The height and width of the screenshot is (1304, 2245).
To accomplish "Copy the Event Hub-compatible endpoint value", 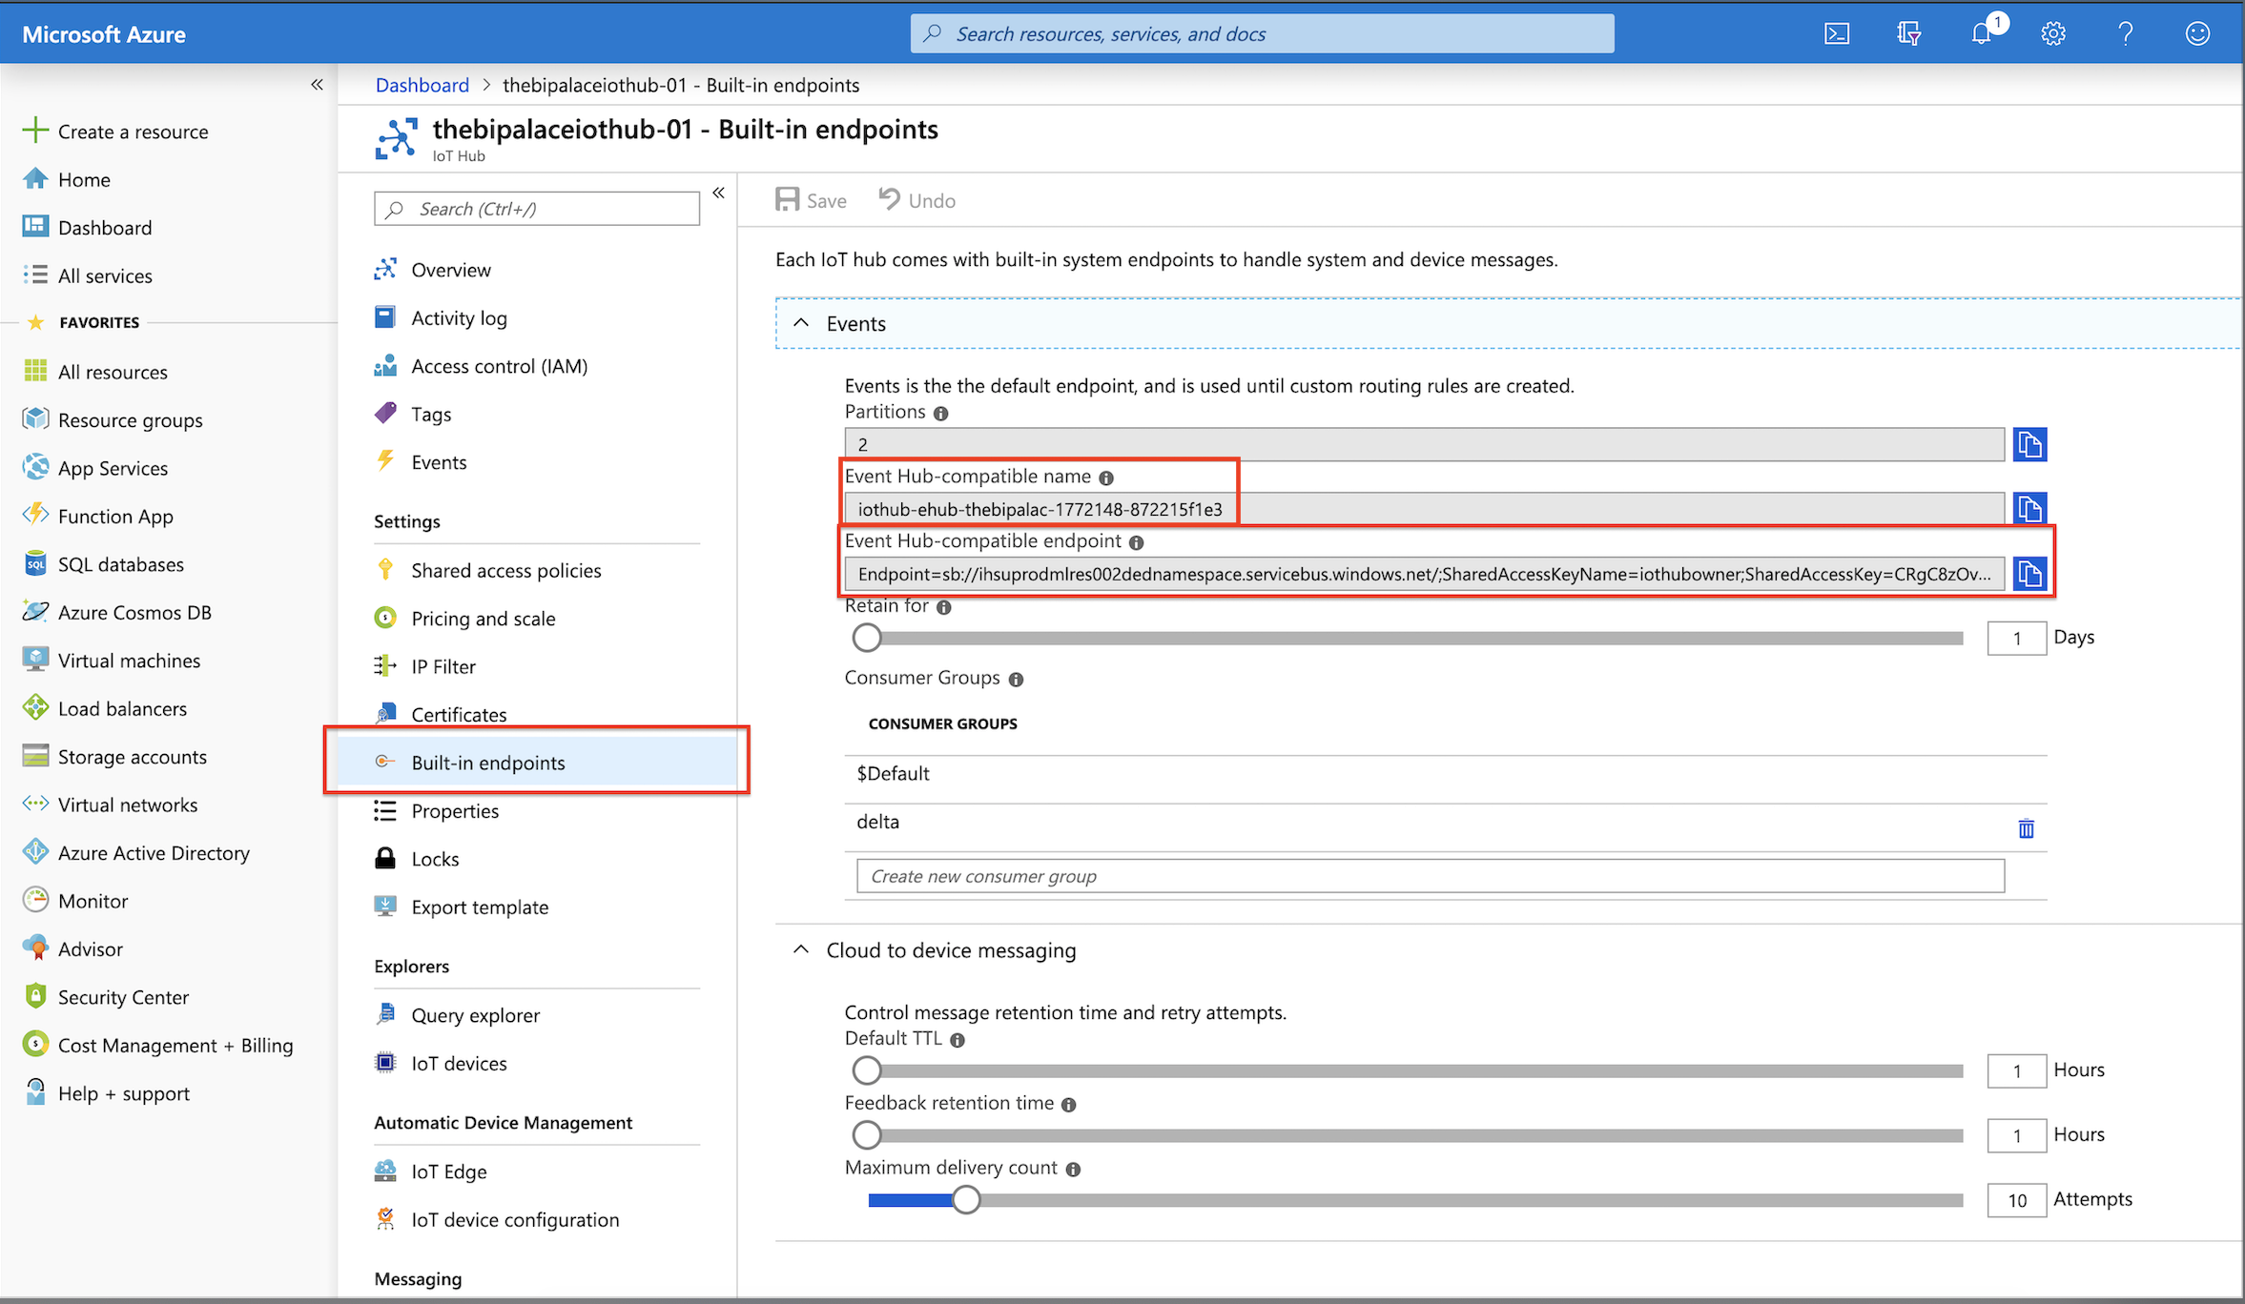I will pyautogui.click(x=2029, y=574).
